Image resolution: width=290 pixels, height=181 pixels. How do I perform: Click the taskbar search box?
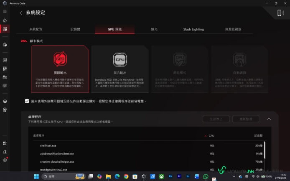64,176
